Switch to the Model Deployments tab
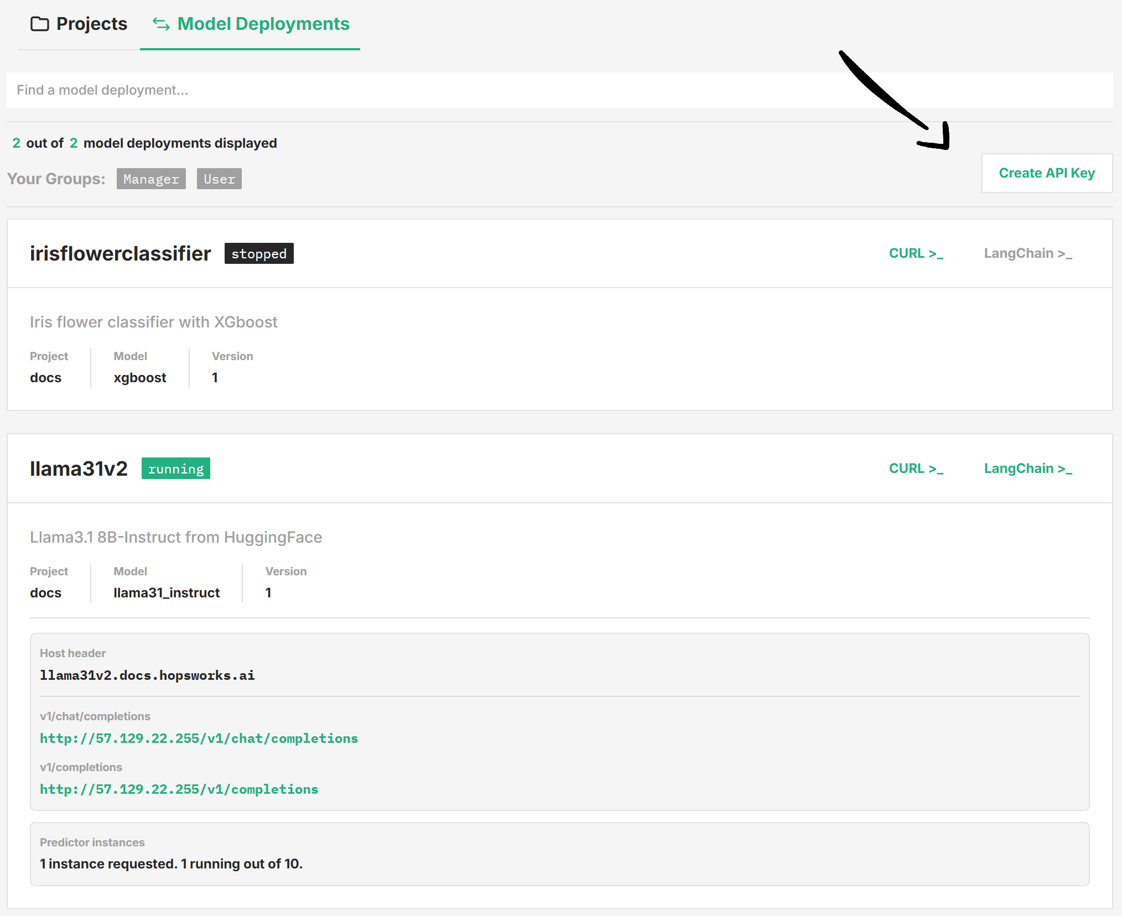Screen dimensions: 1122x916 click(x=263, y=23)
